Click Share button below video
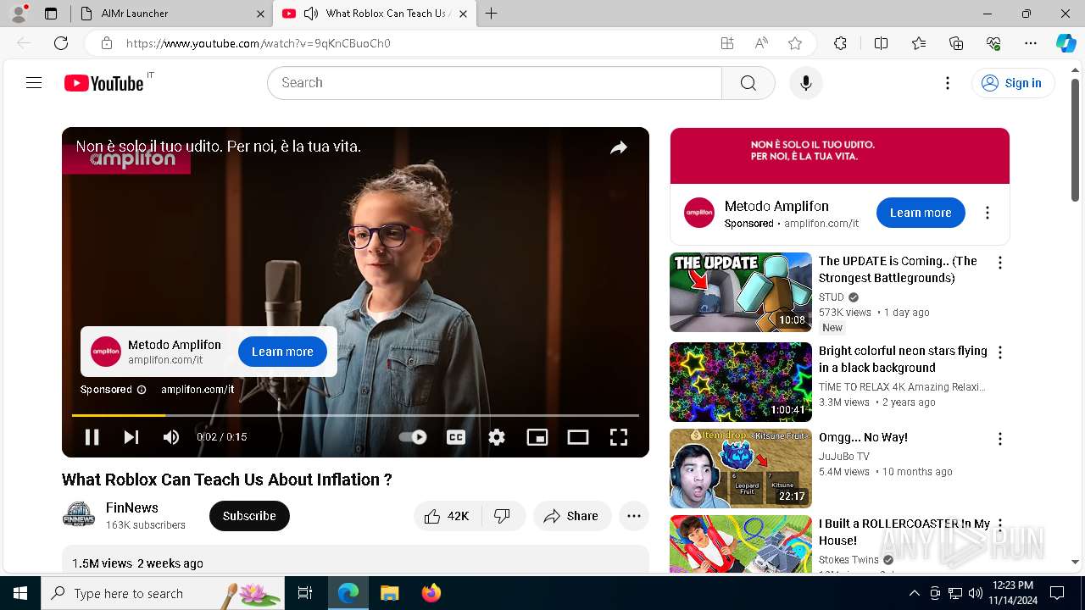This screenshot has height=610, width=1085. click(x=572, y=516)
